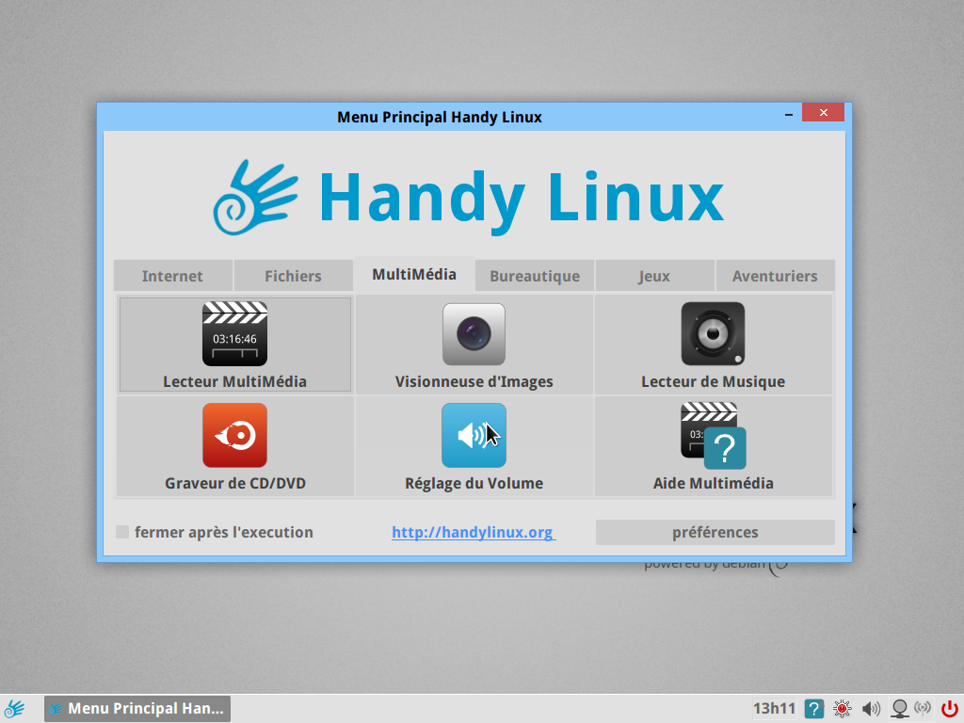Screen dimensions: 964x723
Task: Open the red brightness tray icon
Action: 842,709
